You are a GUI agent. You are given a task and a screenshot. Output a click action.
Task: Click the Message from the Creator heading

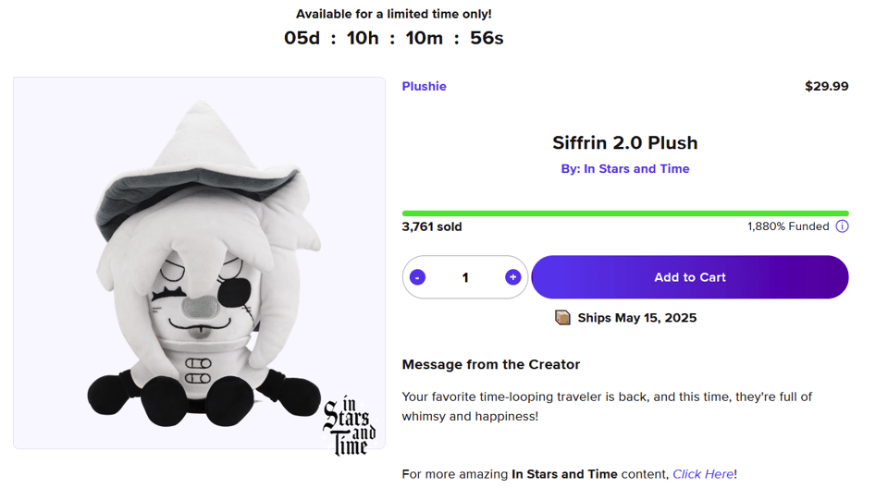click(x=490, y=364)
